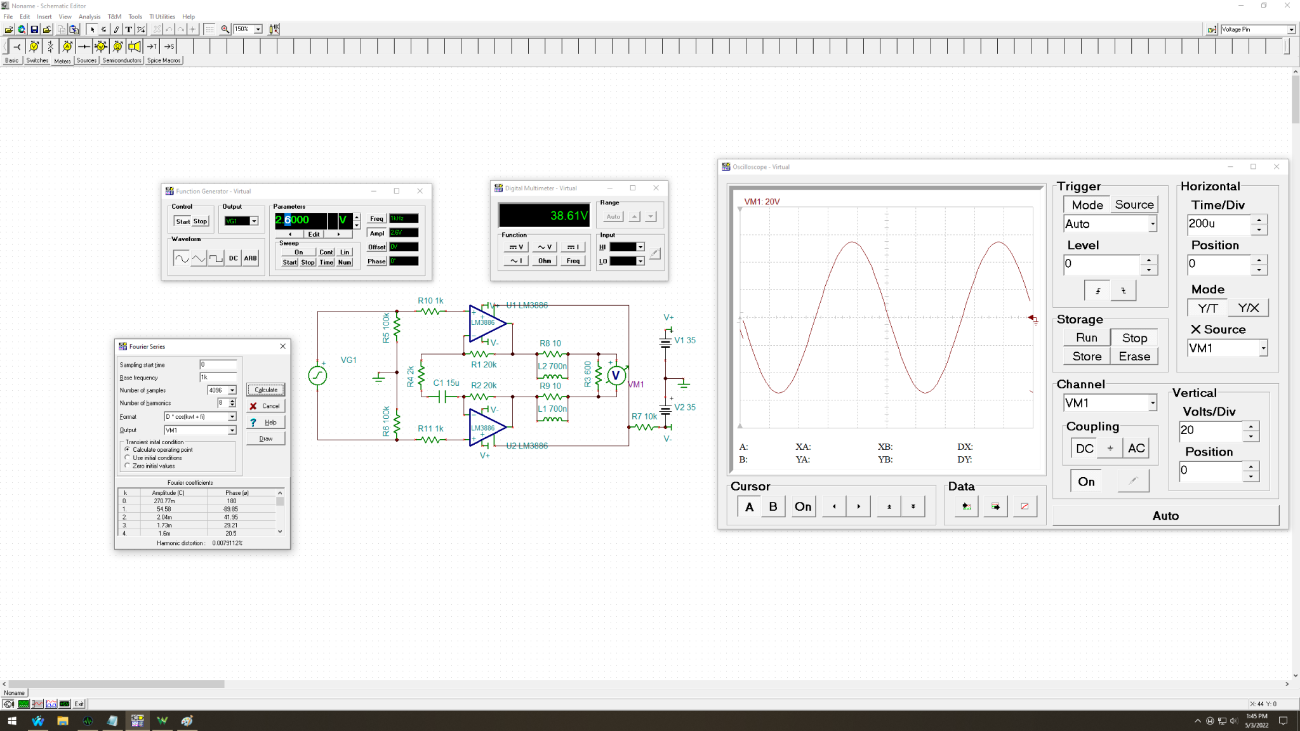This screenshot has width=1300, height=731.
Task: Open the Fourier Output VM1 dropdown
Action: (x=232, y=430)
